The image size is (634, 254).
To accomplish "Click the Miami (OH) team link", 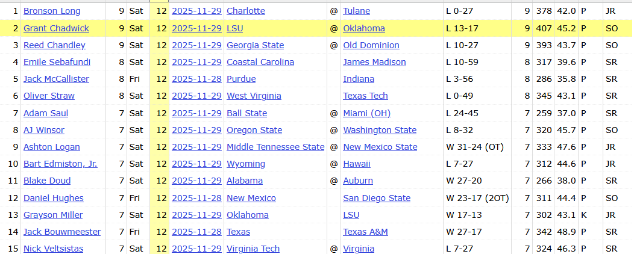I will pos(367,113).
